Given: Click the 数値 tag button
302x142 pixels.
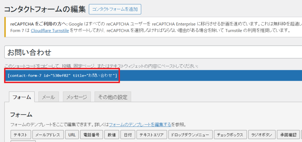Looking at the screenshot, I should coord(111,135).
